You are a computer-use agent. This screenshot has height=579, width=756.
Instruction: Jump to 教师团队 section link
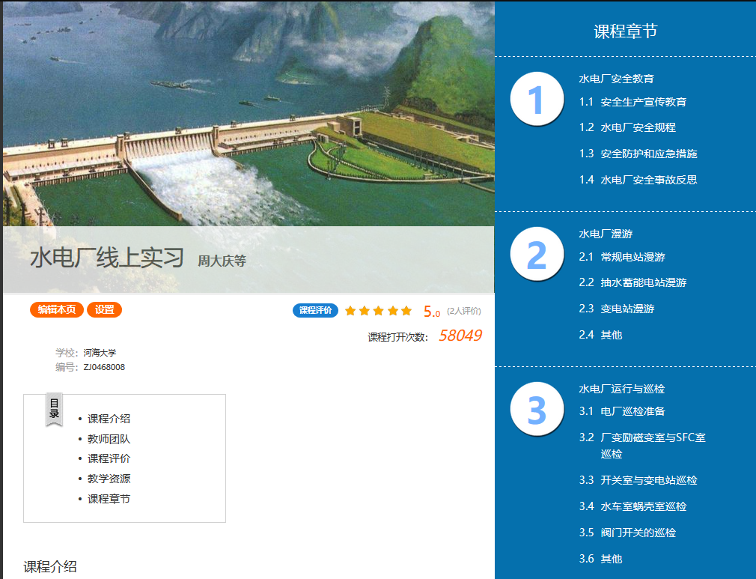pyautogui.click(x=109, y=439)
